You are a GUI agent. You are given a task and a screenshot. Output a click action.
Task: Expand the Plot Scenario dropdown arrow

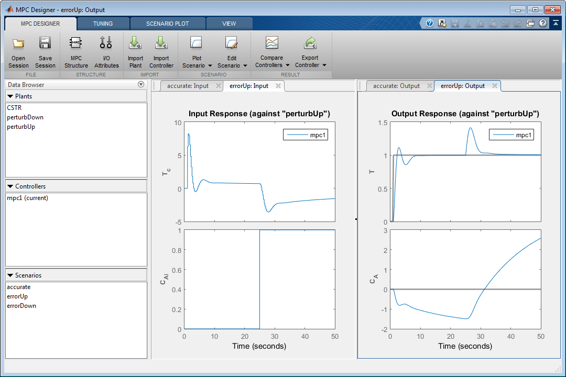click(210, 65)
